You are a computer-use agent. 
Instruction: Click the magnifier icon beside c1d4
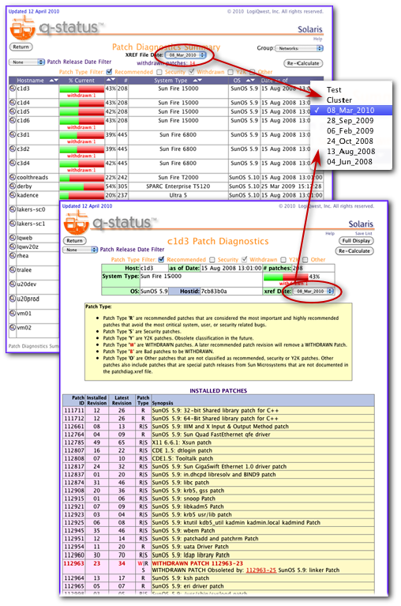pos(13,103)
